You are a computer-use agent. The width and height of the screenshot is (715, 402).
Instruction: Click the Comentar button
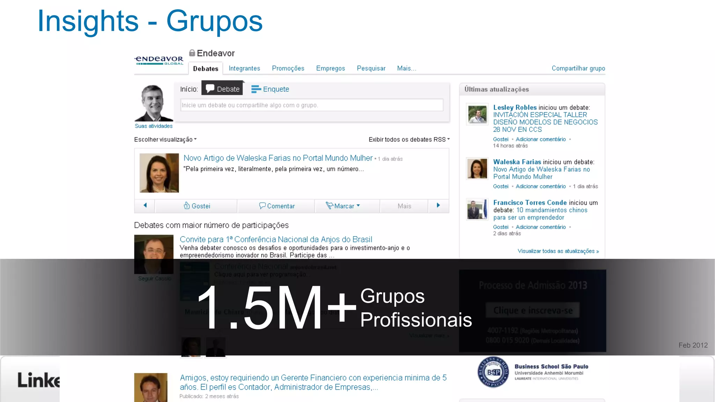coord(277,206)
